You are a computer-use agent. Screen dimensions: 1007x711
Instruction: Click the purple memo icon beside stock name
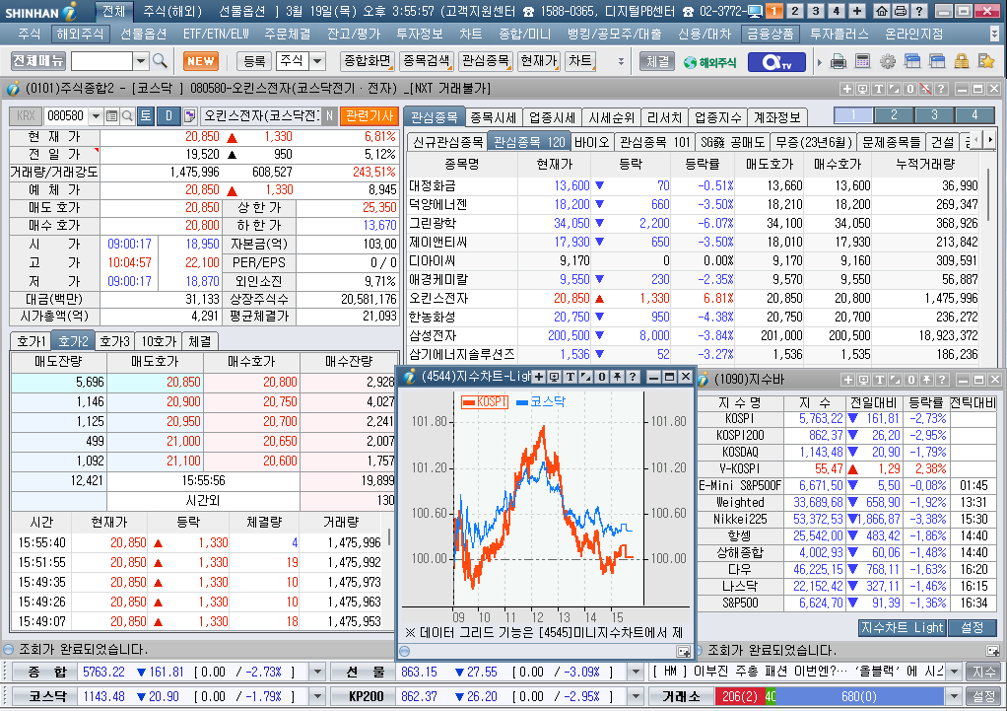[189, 115]
